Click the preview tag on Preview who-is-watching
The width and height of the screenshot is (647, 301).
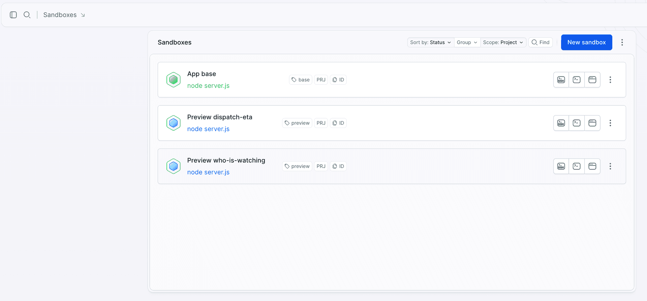pyautogui.click(x=297, y=166)
